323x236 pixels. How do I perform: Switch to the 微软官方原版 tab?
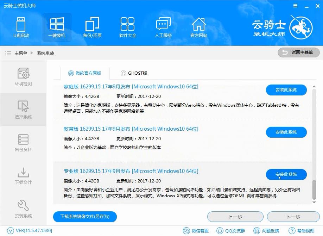[x=85, y=73]
